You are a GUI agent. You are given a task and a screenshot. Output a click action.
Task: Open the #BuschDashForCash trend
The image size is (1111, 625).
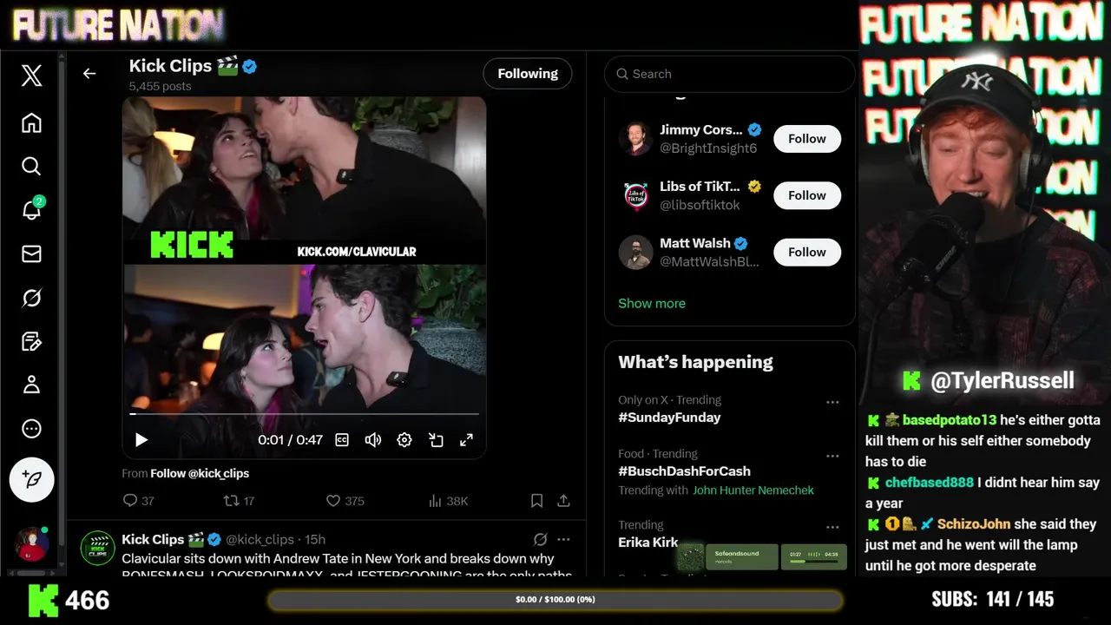684,471
